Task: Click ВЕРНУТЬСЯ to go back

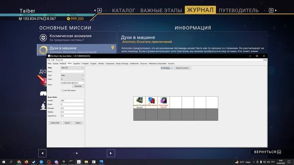Action: tap(267, 152)
